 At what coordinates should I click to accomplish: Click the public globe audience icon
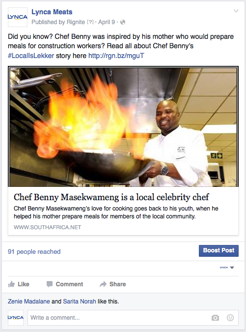point(123,22)
